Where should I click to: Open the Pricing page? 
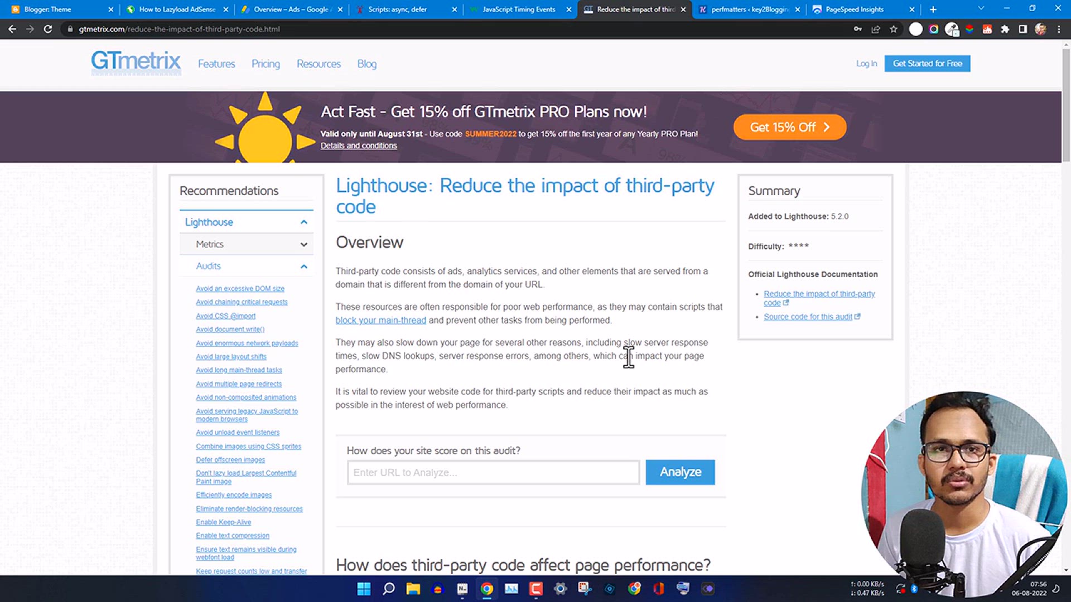[266, 64]
